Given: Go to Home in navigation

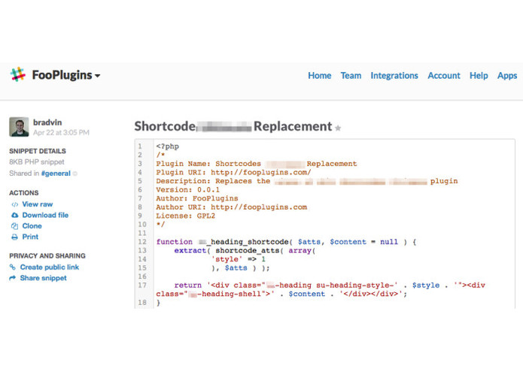Looking at the screenshot, I should tap(320, 76).
